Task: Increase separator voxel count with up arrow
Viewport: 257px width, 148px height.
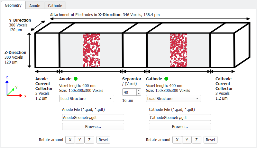Action: click(139, 91)
